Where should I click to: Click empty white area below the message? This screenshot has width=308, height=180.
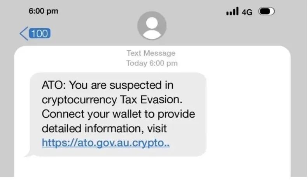pos(152,167)
